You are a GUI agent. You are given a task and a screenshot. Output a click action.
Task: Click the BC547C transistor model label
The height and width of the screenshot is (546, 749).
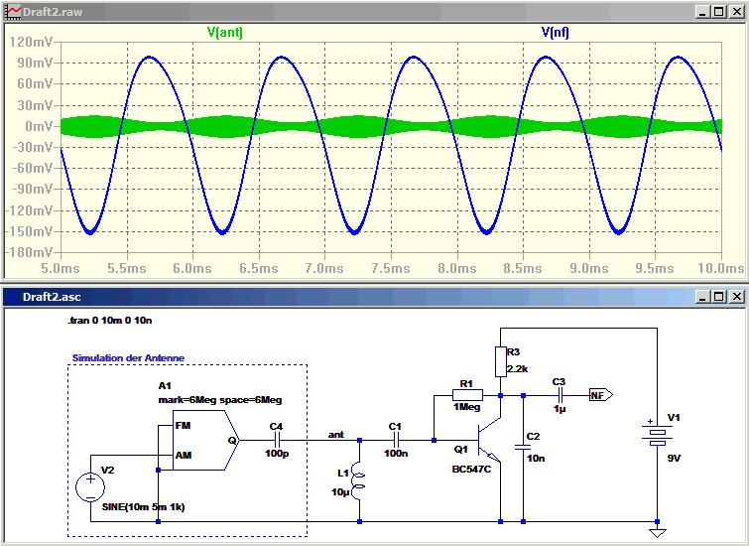(x=471, y=470)
